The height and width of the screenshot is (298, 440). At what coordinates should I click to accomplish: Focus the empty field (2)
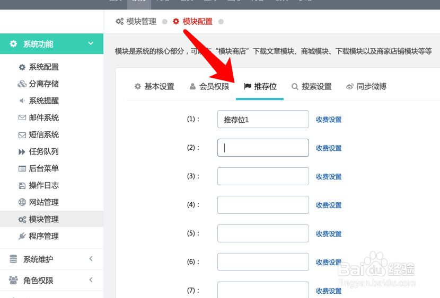(263, 148)
